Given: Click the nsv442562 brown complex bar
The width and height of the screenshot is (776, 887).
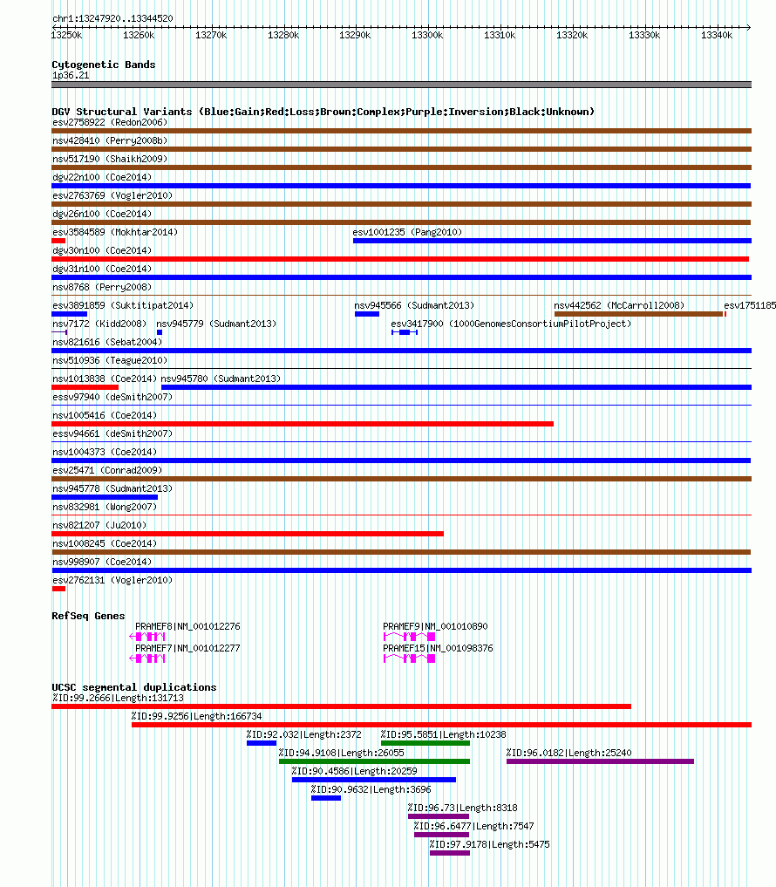Looking at the screenshot, I should coord(638,314).
